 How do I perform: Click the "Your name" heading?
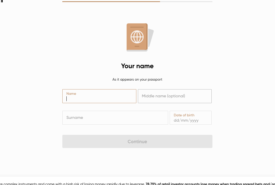click(x=137, y=66)
